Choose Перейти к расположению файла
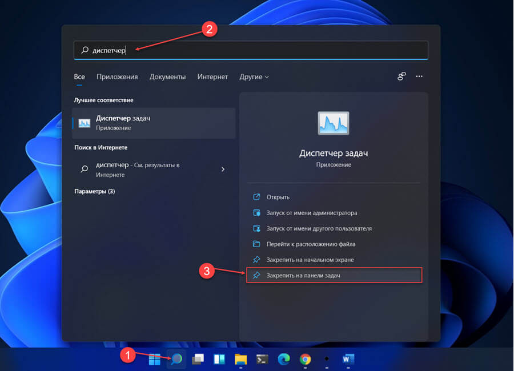514x371 pixels. (334, 244)
